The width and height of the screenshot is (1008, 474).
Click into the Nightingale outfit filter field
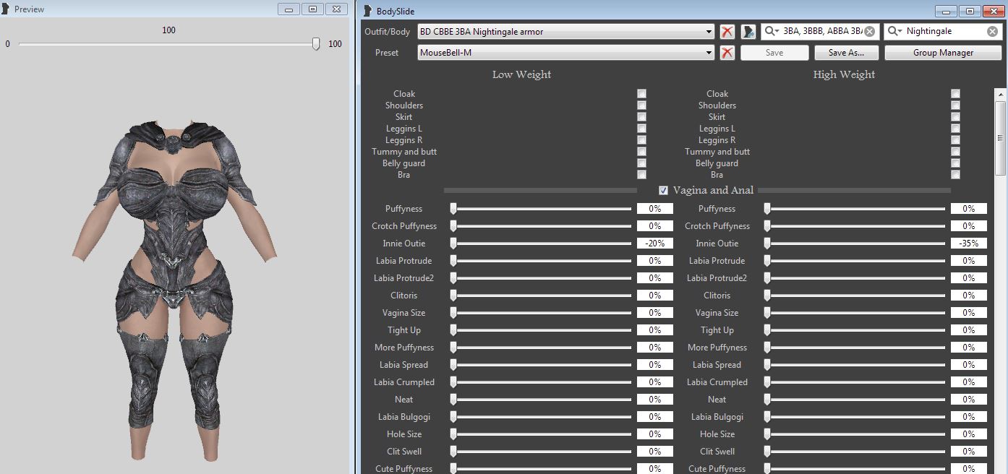tap(944, 32)
